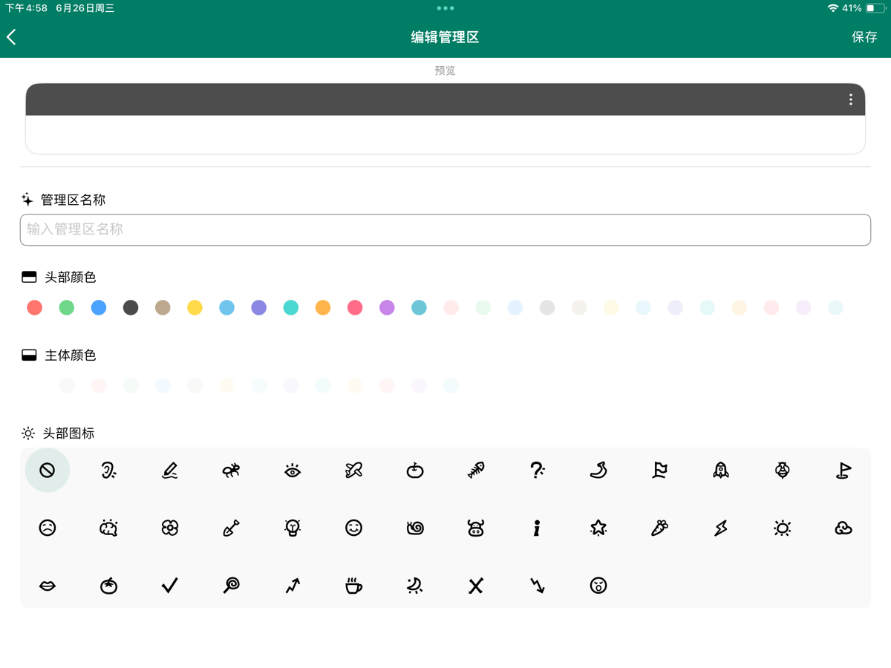Image resolution: width=891 pixels, height=668 pixels.
Task: Pick the sad face header icon
Action: point(48,528)
